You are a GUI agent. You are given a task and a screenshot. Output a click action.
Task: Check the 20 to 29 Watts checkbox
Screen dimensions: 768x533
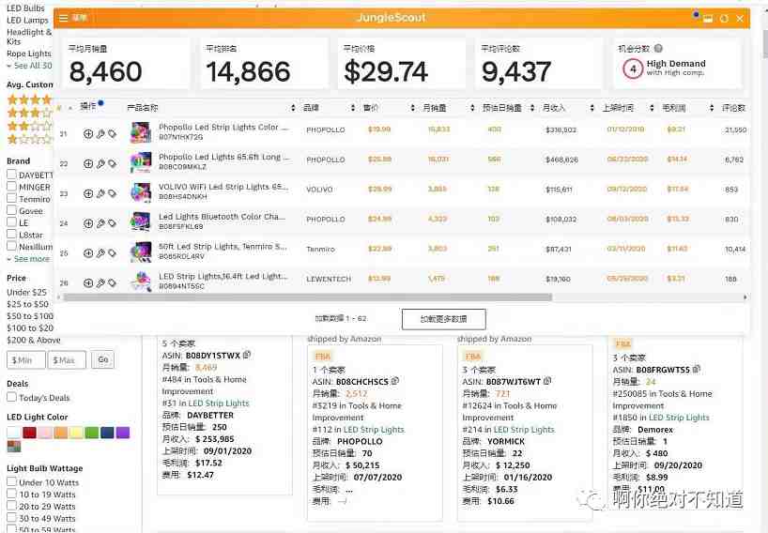coord(12,506)
